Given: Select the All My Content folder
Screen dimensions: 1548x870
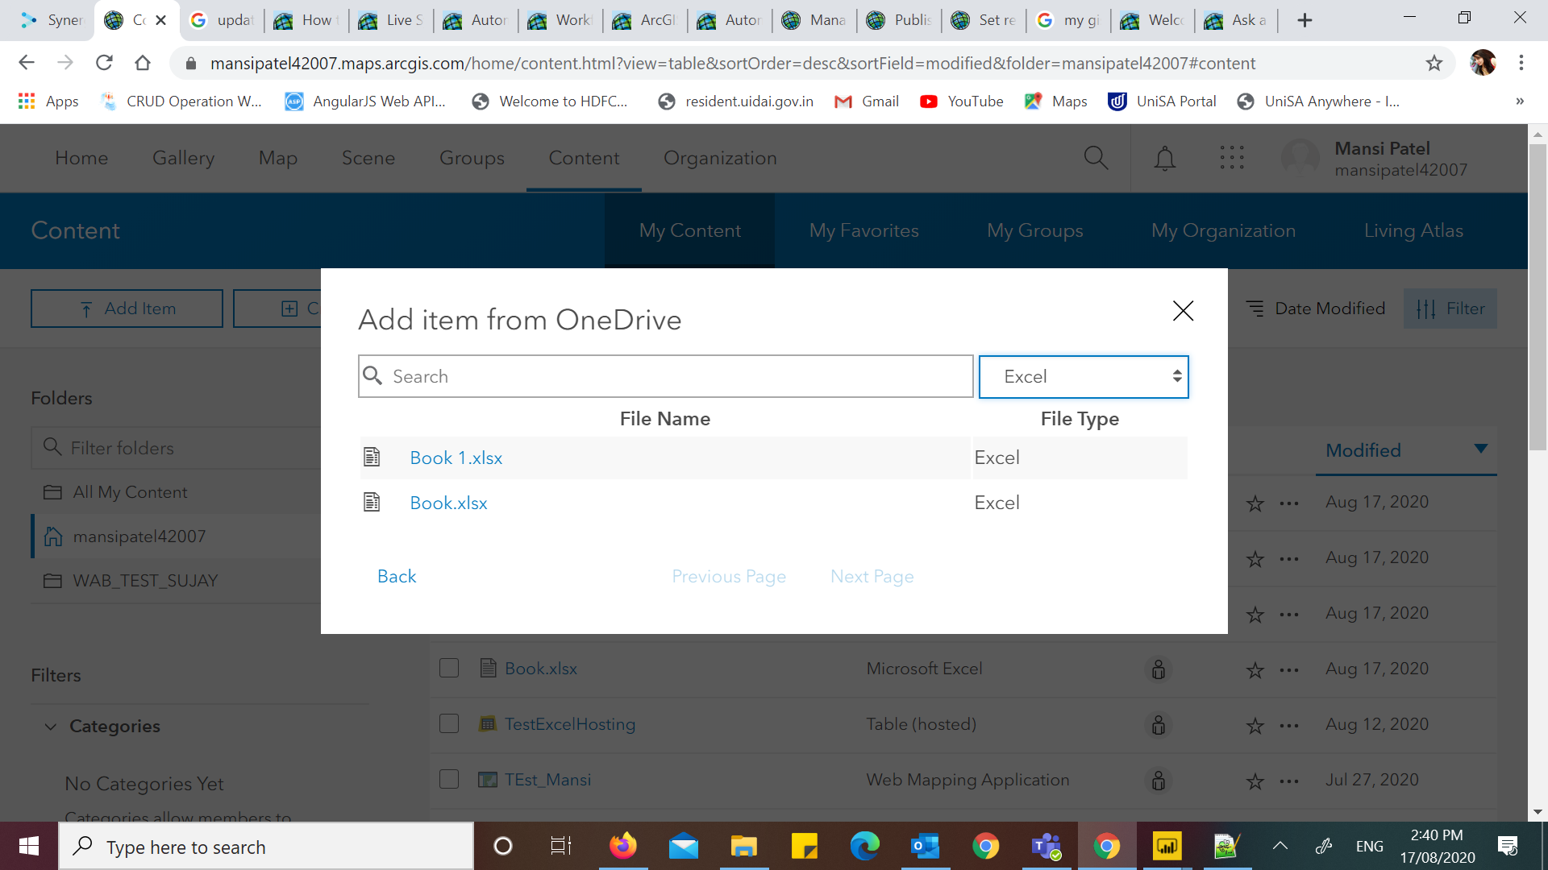Looking at the screenshot, I should point(130,492).
